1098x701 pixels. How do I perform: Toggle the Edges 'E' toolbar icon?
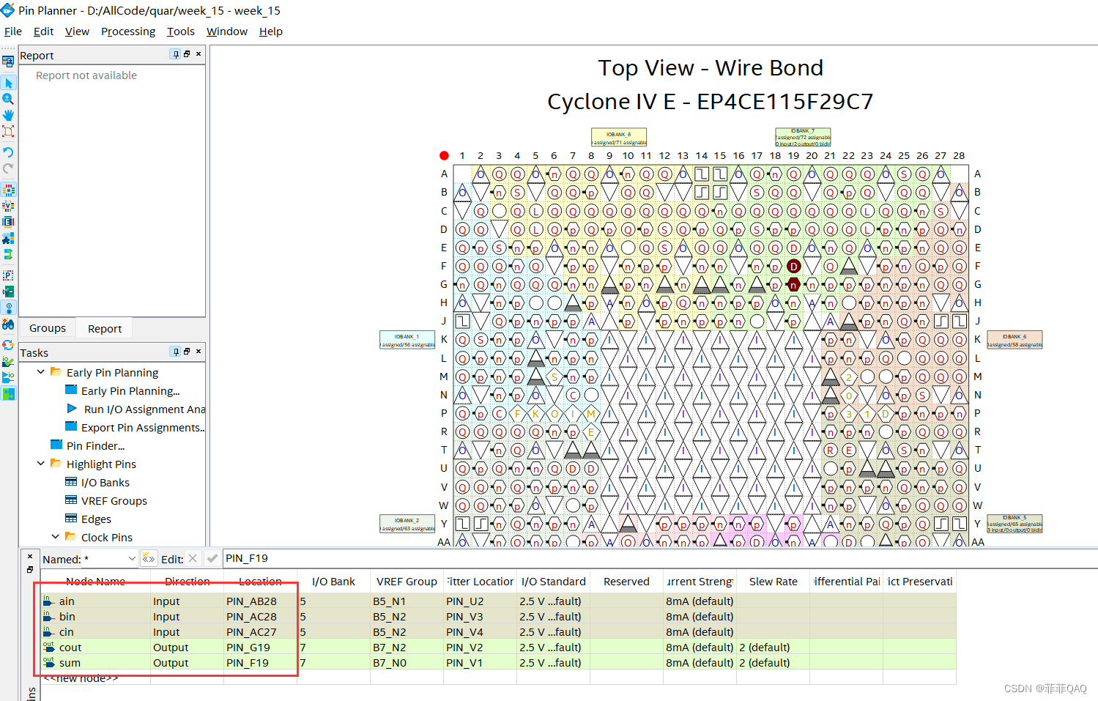coord(8,222)
